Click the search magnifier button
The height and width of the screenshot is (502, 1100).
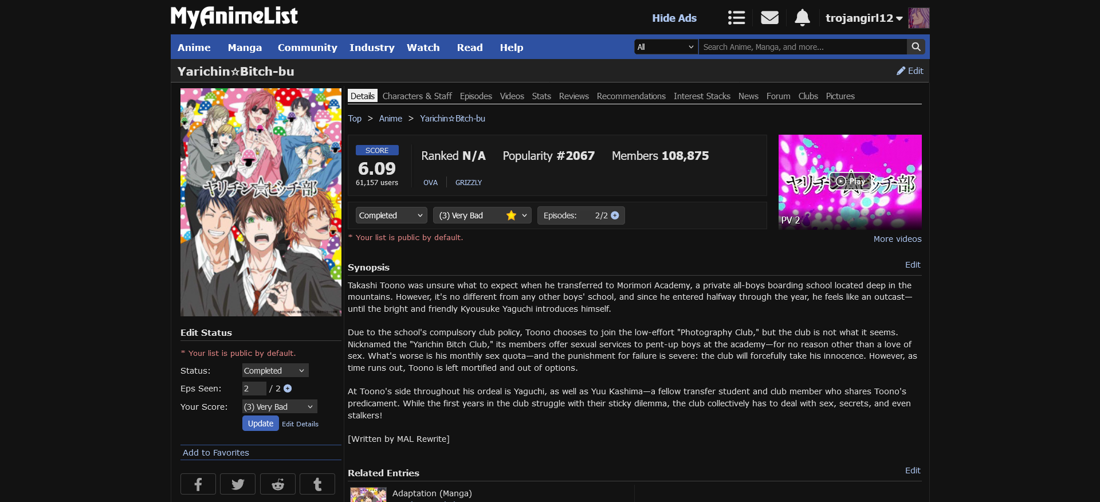916,47
